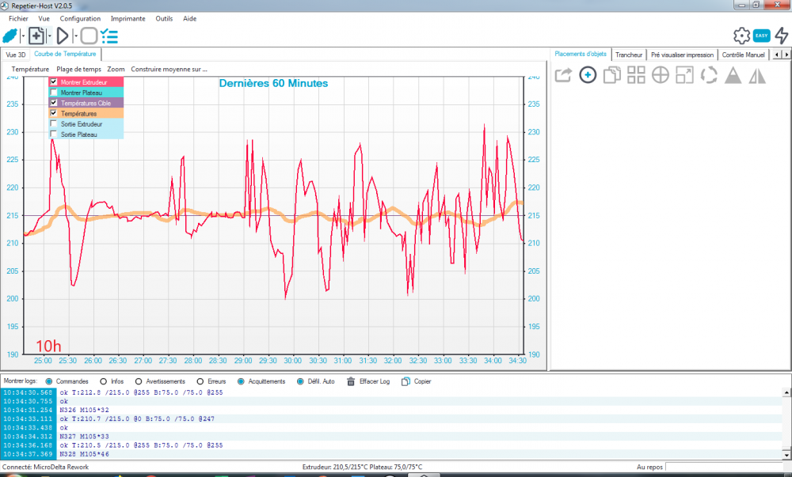Toggle Avertissements log filter
This screenshot has height=477, width=792.
point(139,382)
